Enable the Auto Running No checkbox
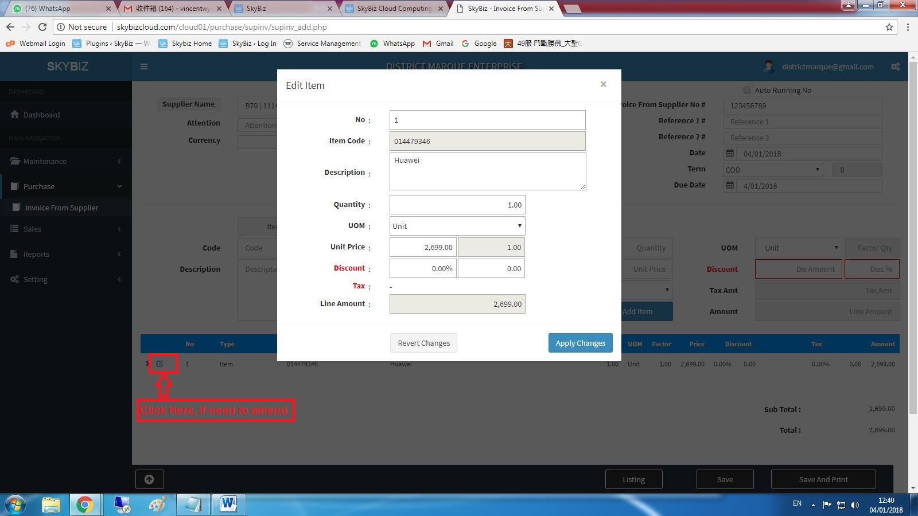 747,90
